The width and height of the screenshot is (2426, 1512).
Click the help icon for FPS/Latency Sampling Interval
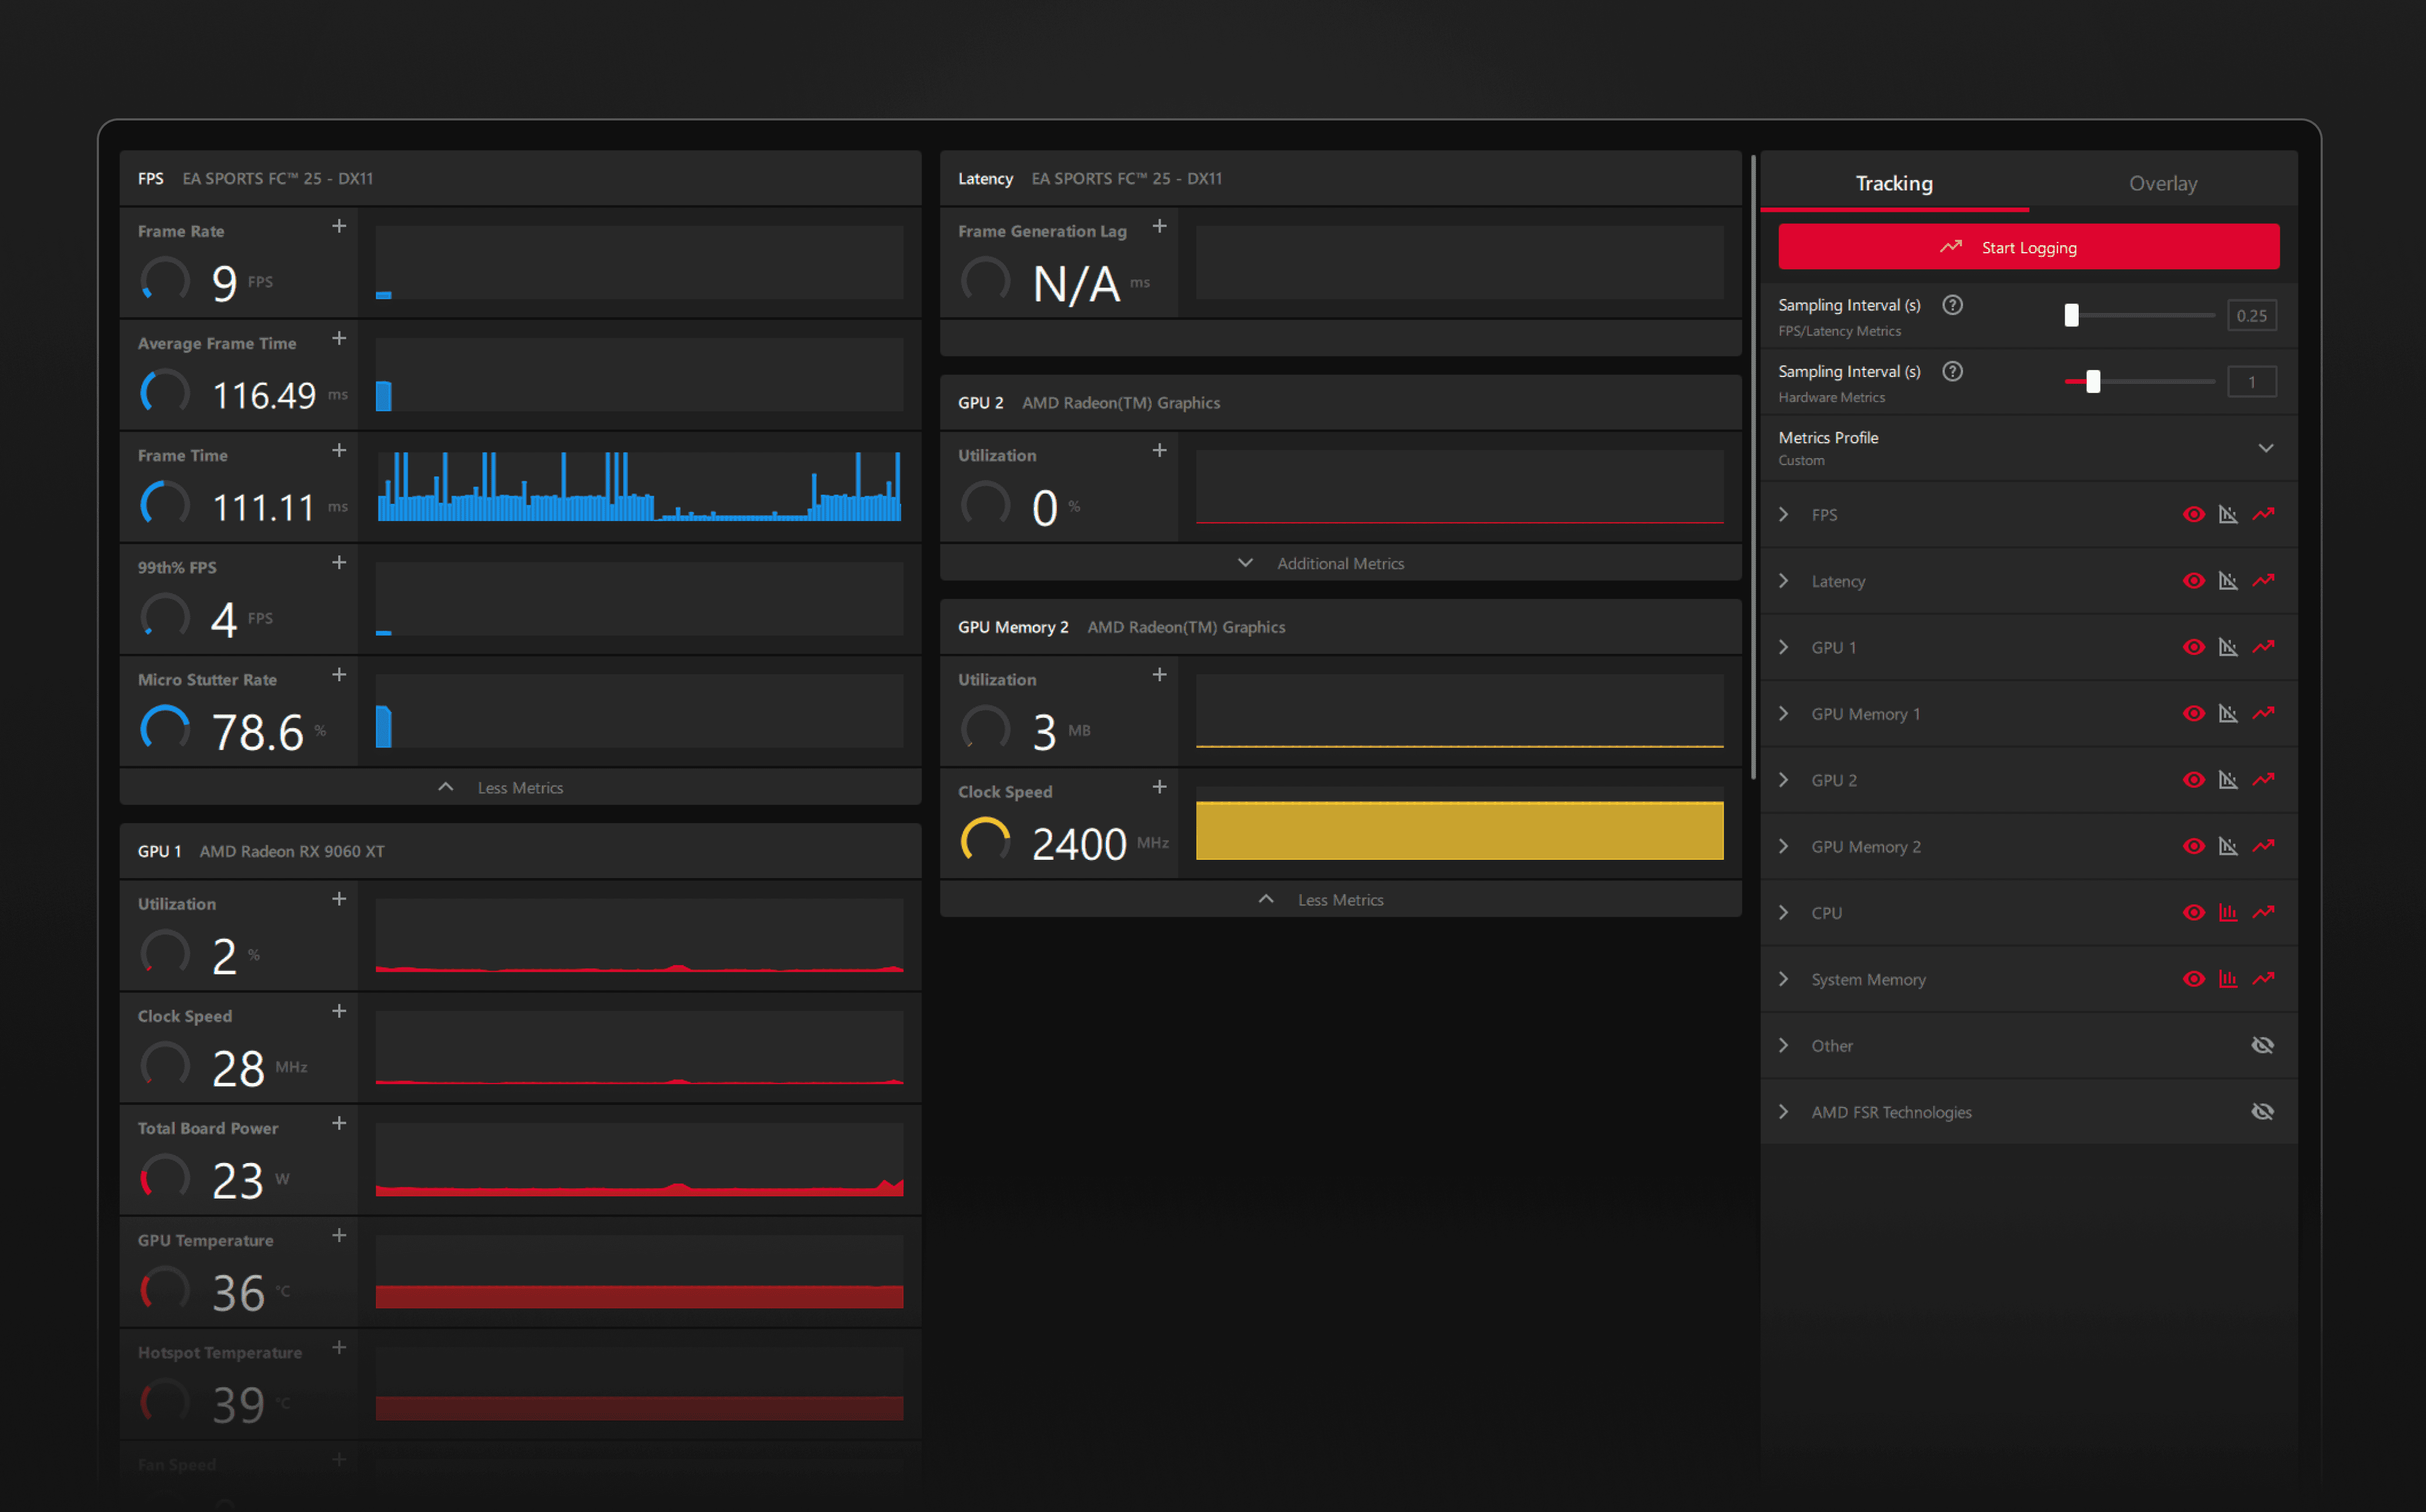pos(1952,305)
